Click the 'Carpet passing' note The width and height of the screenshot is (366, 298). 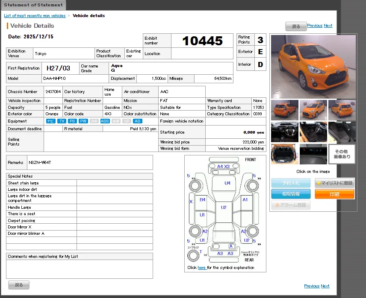pyautogui.click(x=21, y=220)
